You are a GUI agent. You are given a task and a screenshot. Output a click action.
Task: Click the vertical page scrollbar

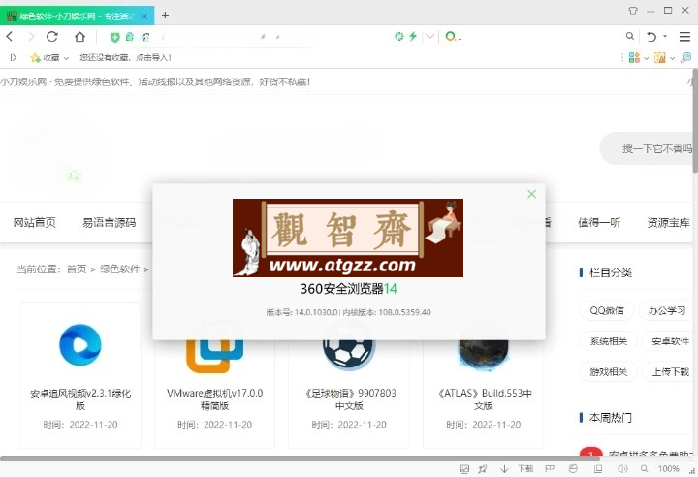695,121
